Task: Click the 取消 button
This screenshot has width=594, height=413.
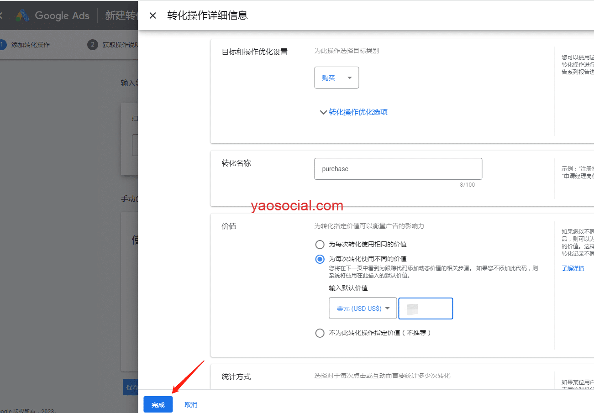Action: click(x=191, y=405)
